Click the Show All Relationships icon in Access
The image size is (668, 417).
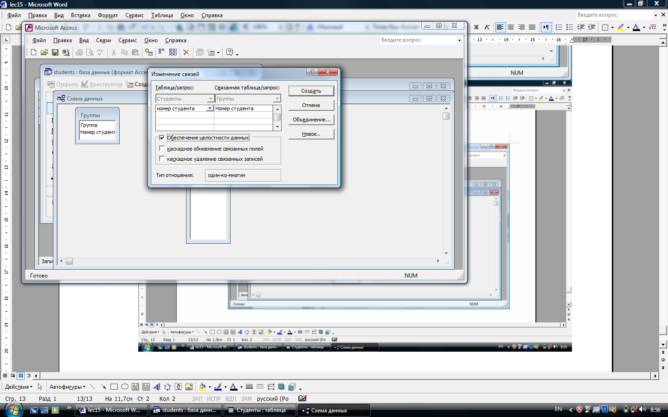[x=173, y=52]
